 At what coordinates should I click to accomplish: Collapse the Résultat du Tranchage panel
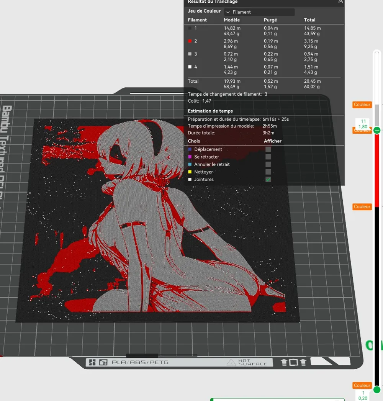click(340, 2)
